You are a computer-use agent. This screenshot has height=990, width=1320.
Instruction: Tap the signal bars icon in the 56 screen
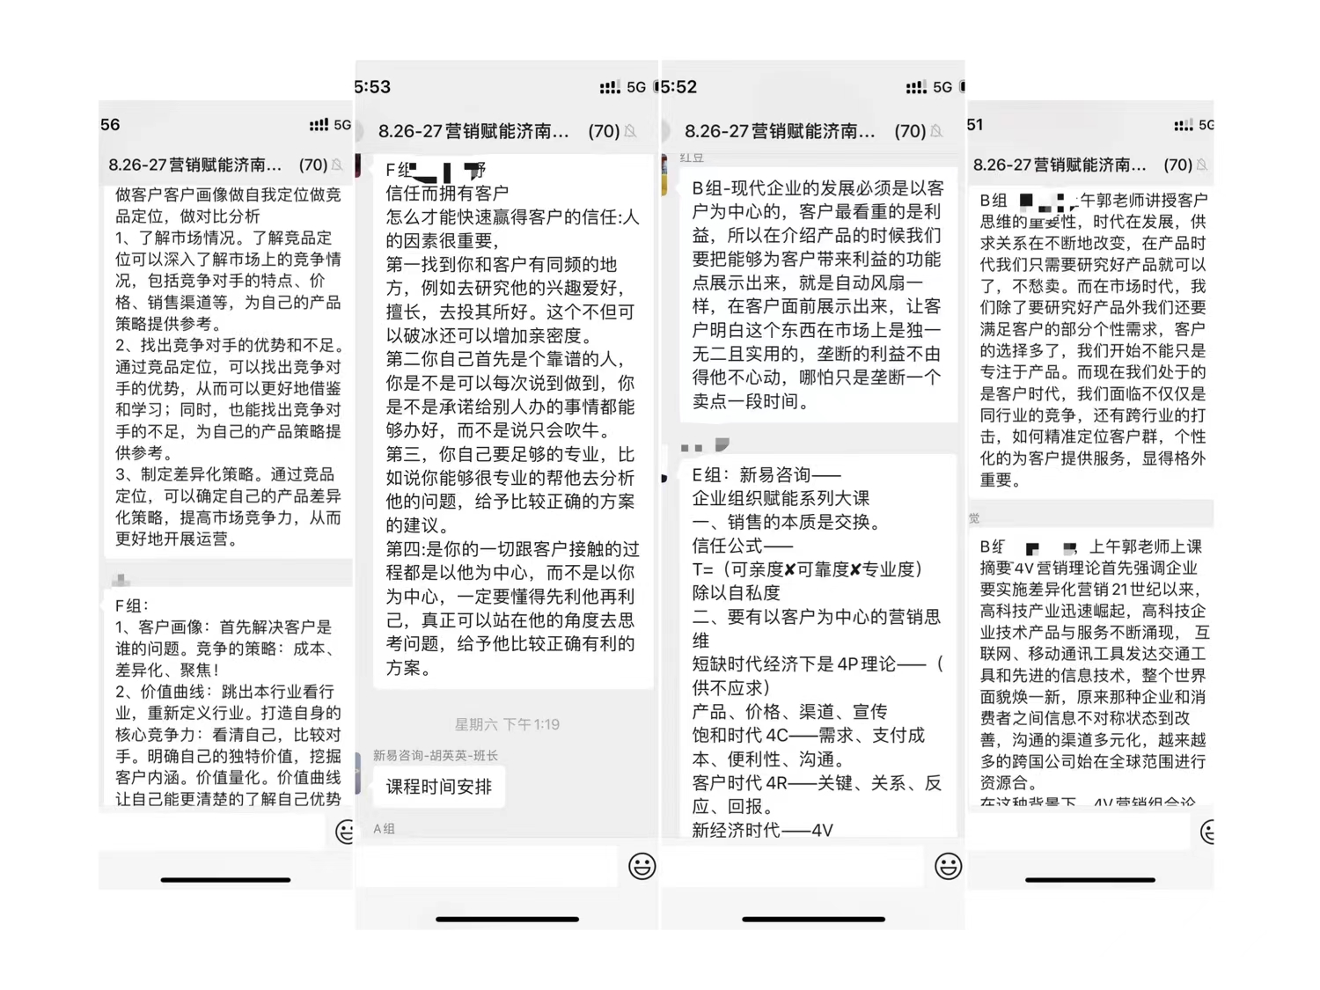(x=319, y=125)
